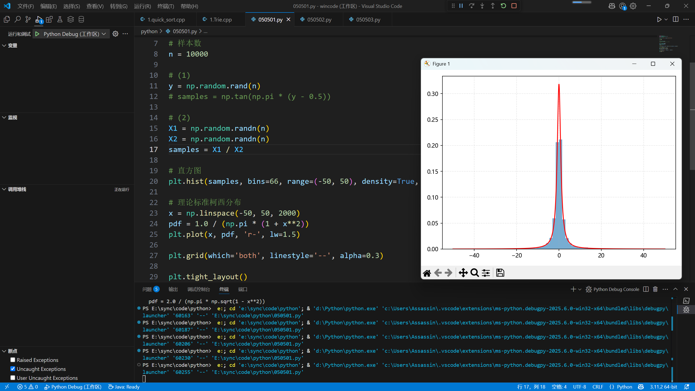The image size is (695, 391).
Task: Pause the debug session
Action: tap(461, 6)
